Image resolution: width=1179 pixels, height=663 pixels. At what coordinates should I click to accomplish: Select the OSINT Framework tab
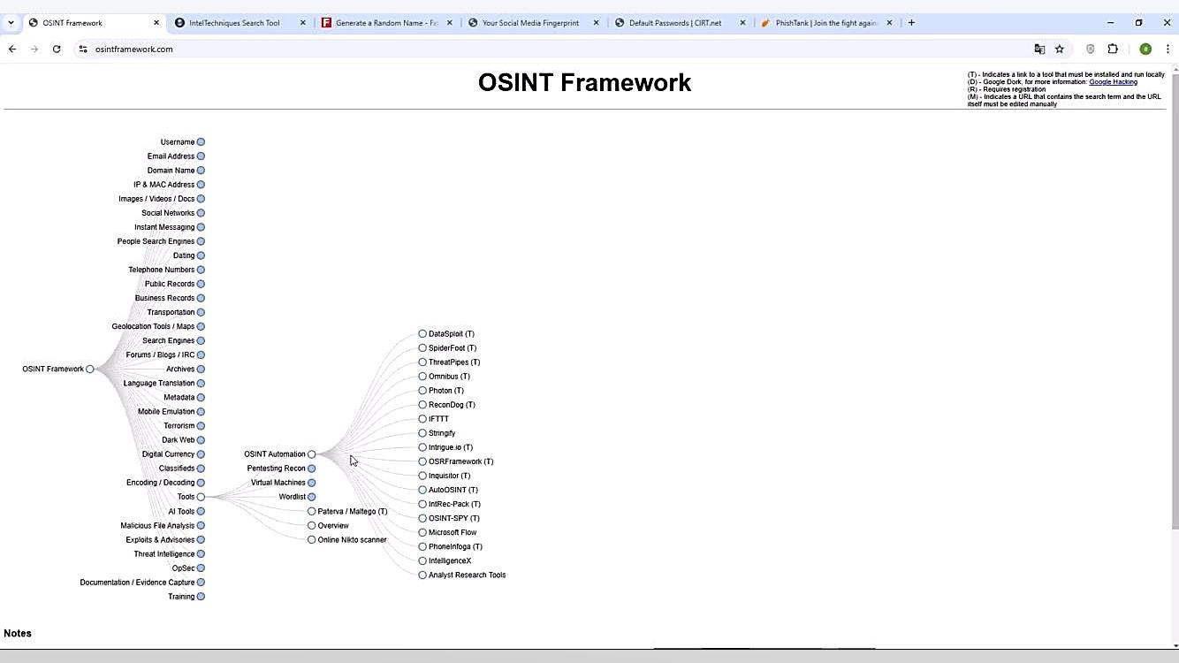point(72,23)
